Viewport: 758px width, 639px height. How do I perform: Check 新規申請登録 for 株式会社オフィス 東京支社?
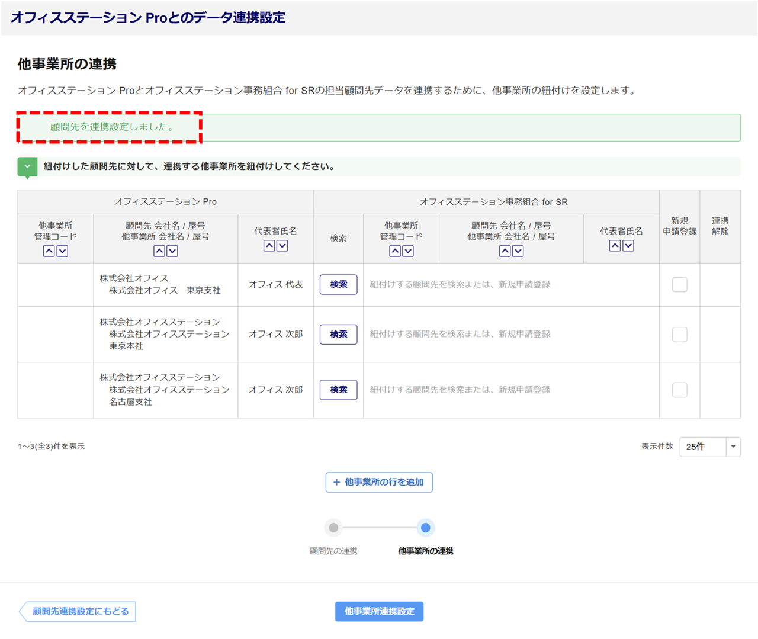tap(679, 285)
